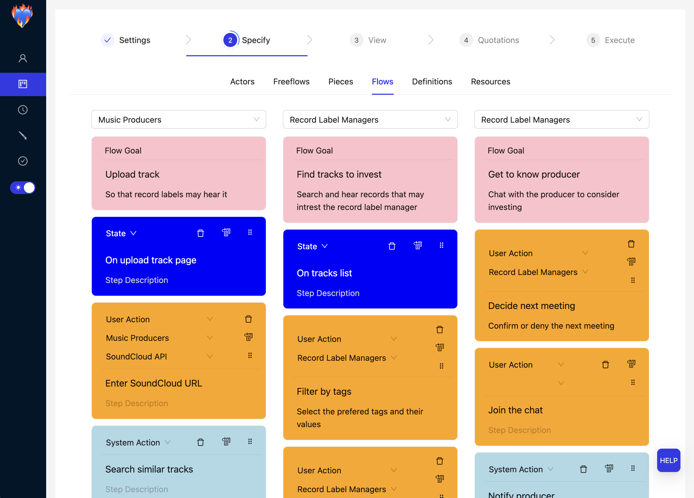The height and width of the screenshot is (498, 694).
Task: Duplicate the 'Notify producer' system action card
Action: (x=609, y=468)
